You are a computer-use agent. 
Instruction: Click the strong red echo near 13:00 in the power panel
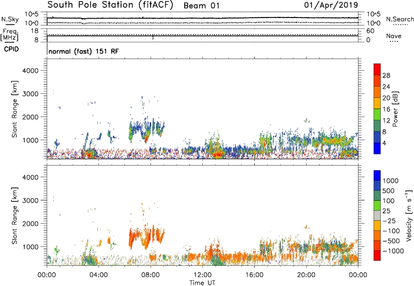218,154
